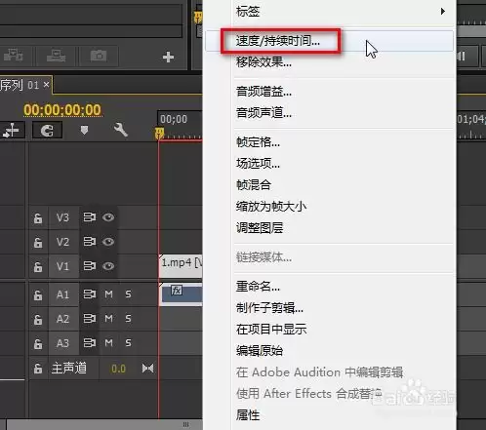Image resolution: width=486 pixels, height=430 pixels.
Task: Toggle the nest sequences icon in timeline
Action: tap(12, 130)
